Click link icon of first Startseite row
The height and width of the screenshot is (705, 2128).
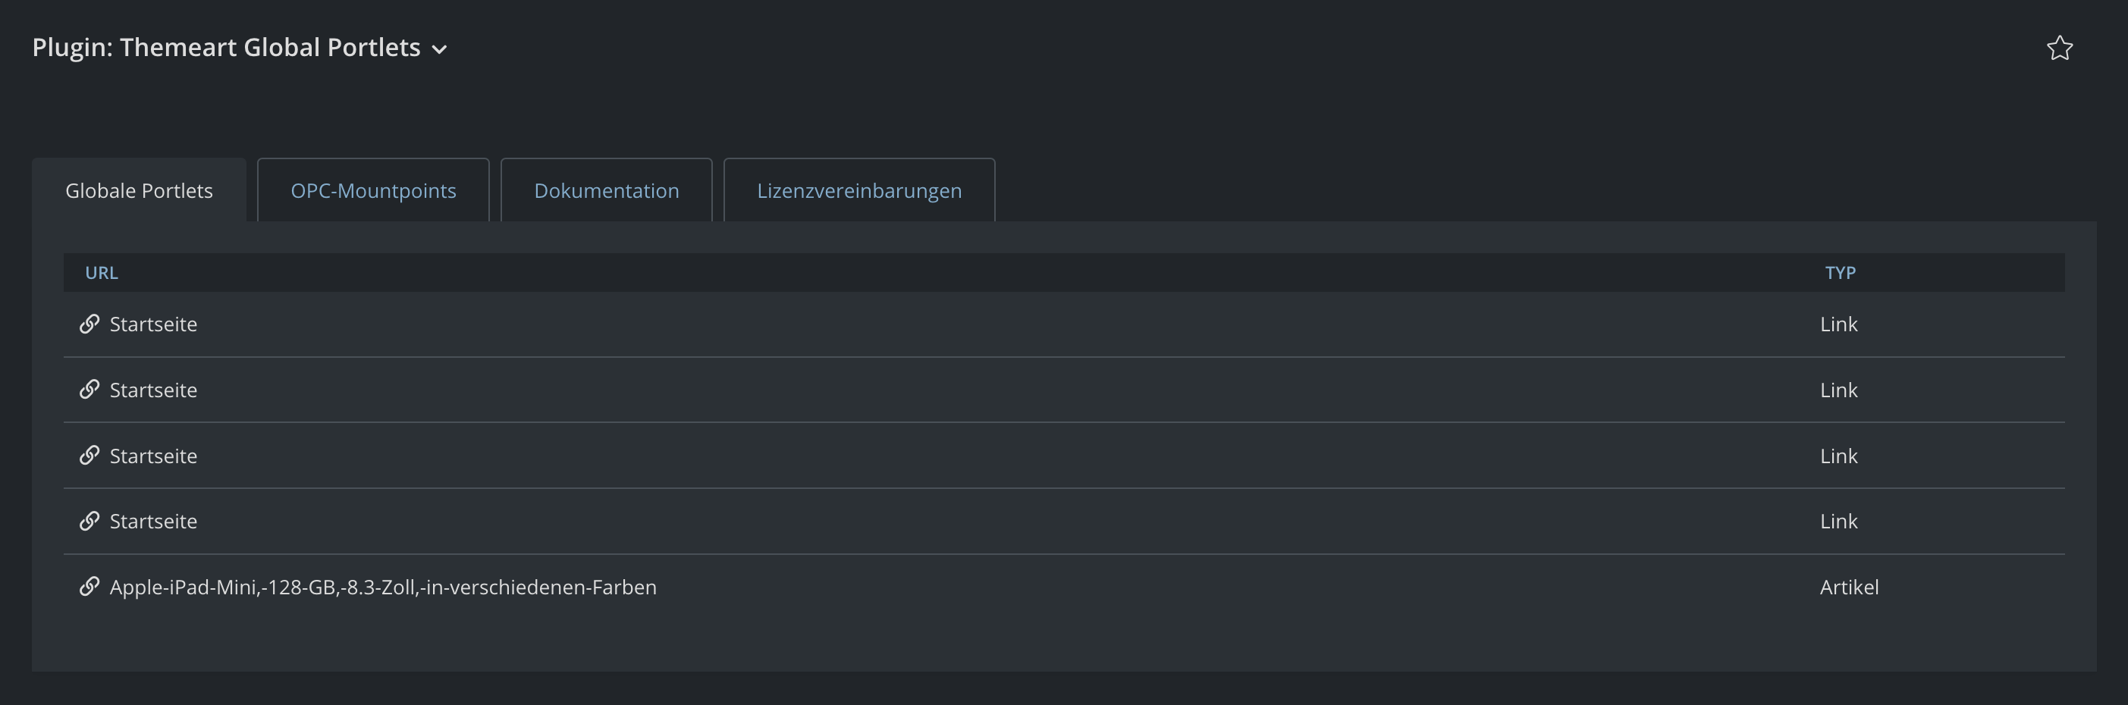[x=89, y=324]
